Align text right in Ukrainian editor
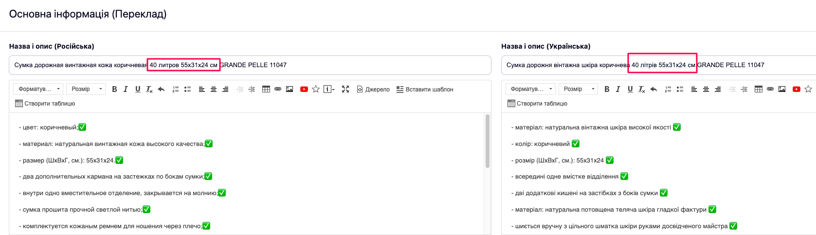This screenshot has width=816, height=235. coord(718,89)
